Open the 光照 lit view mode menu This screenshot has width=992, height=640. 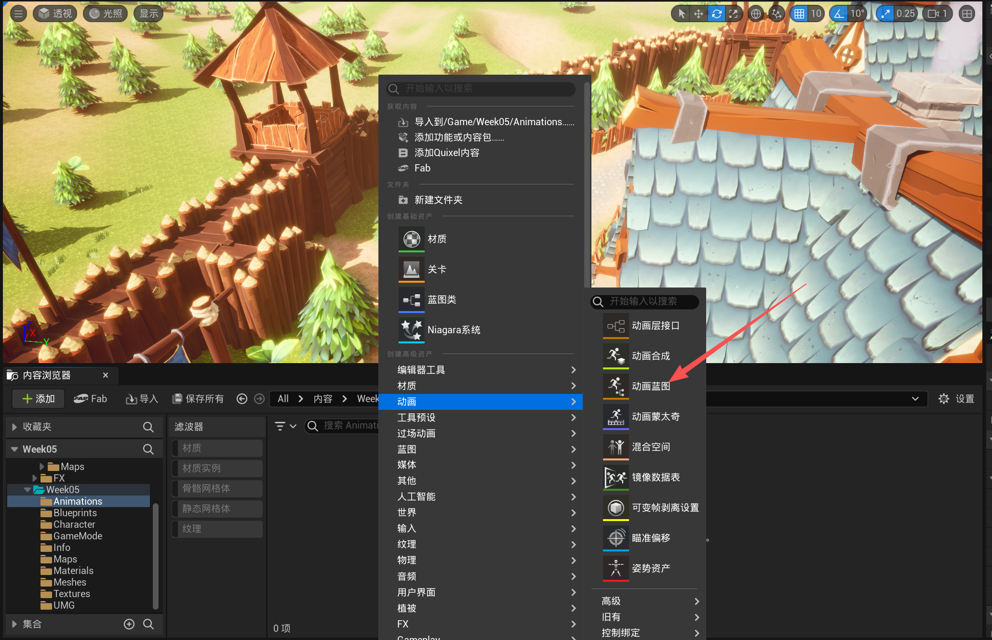105,13
